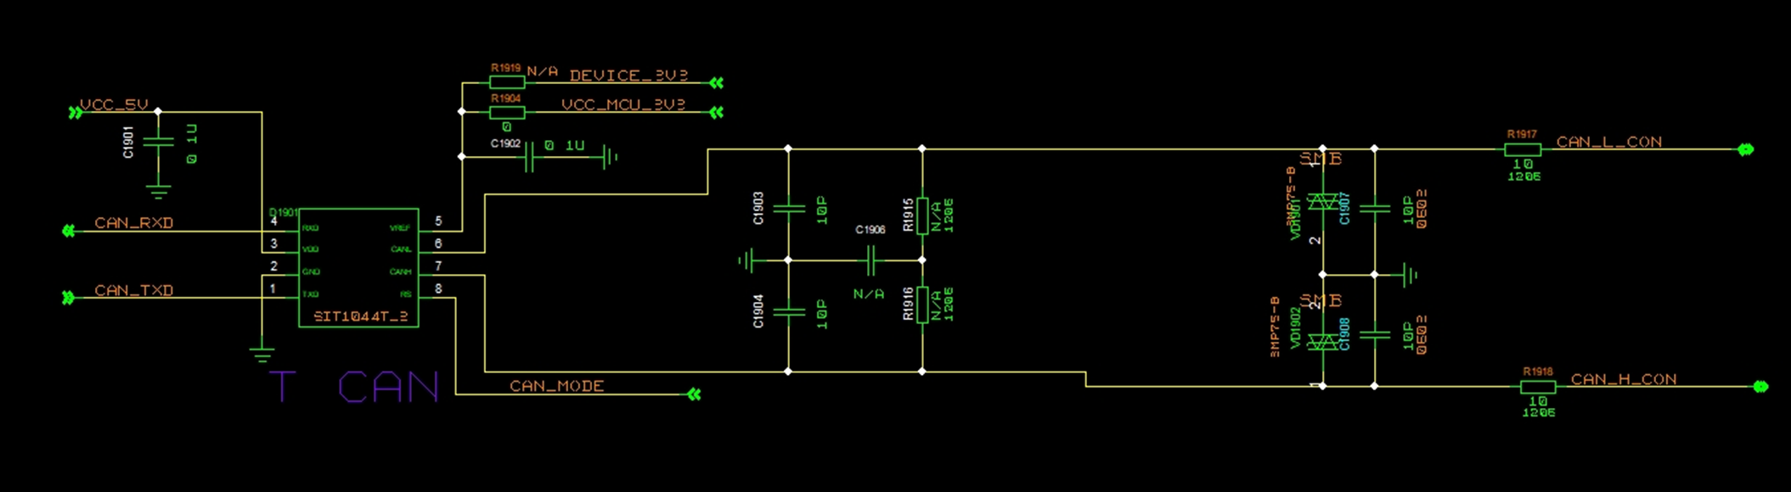Click the C1906 designator label
The width and height of the screenshot is (1791, 492).
870,230
